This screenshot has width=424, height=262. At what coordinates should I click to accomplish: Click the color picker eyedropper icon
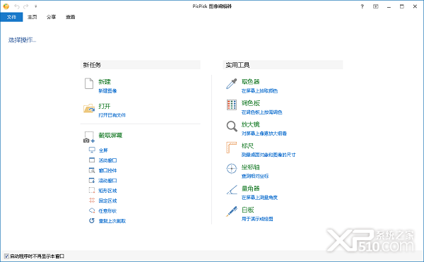[x=232, y=84]
